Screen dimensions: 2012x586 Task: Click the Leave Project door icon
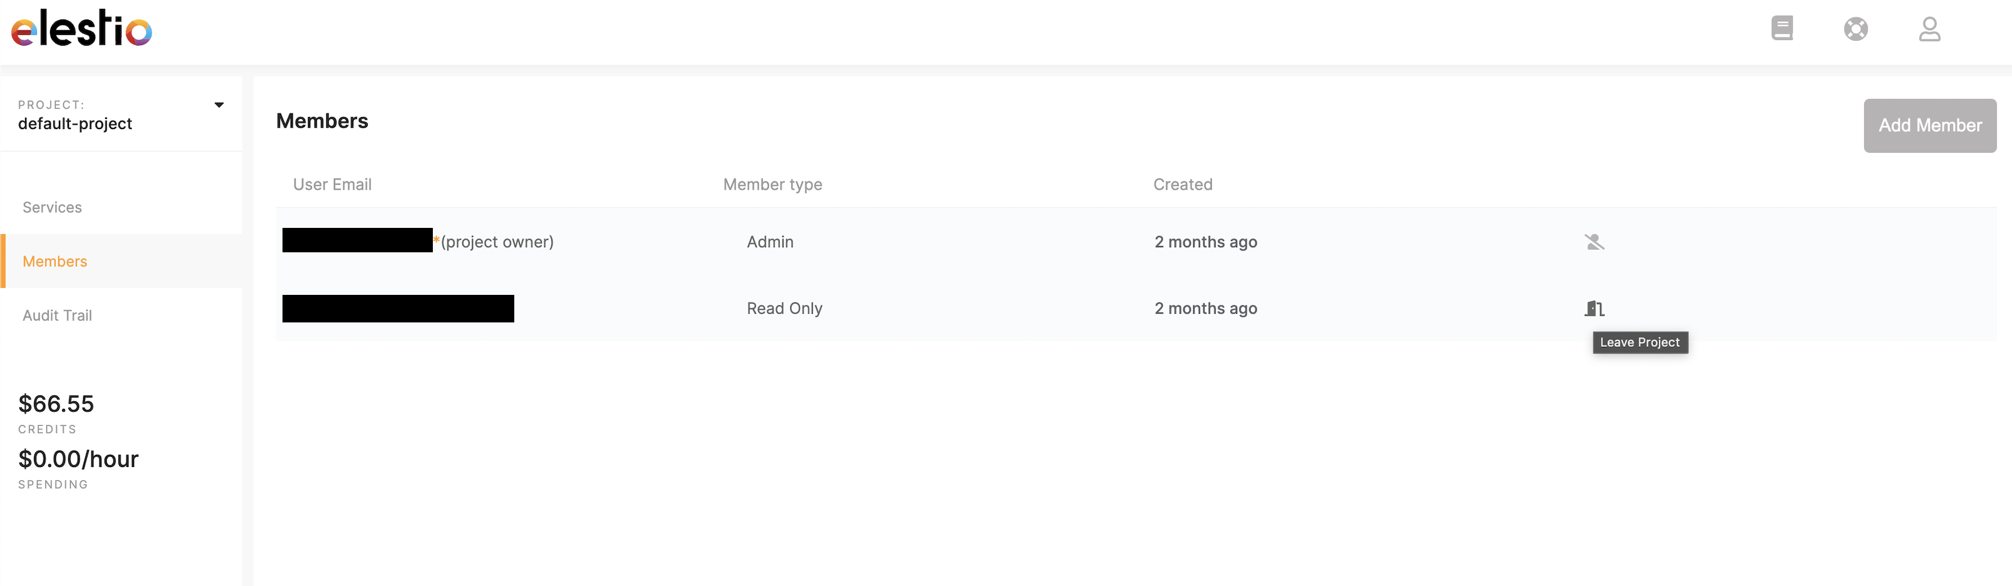tap(1594, 309)
